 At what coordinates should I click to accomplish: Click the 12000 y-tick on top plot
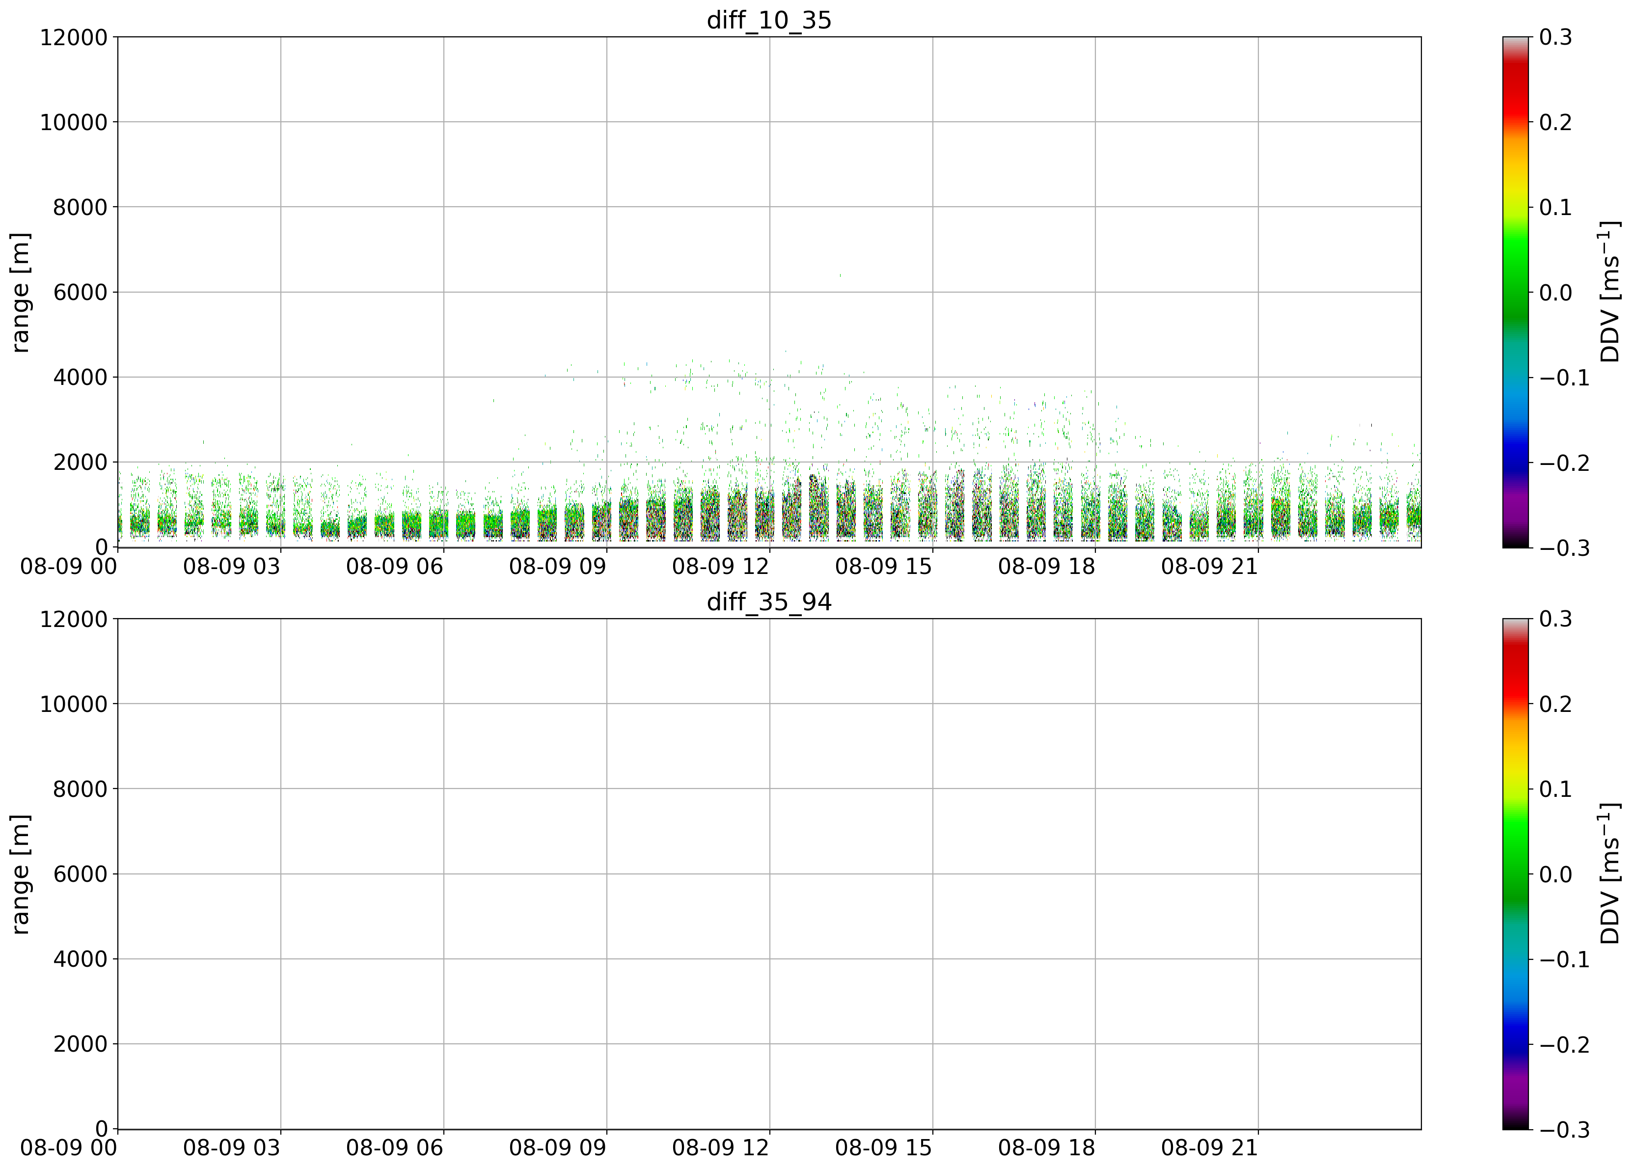point(74,37)
